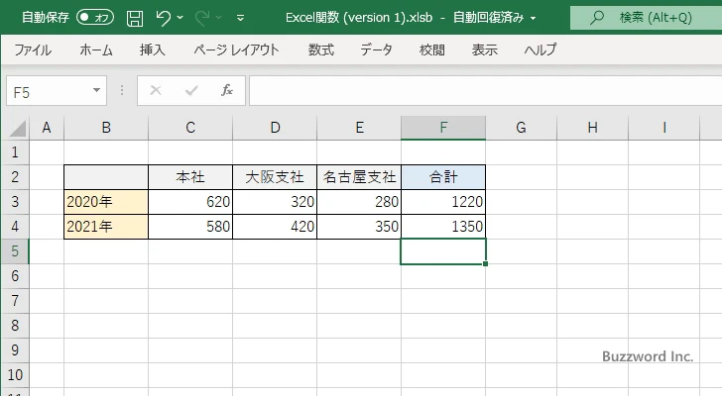Click the 2020年 cell

click(x=106, y=202)
